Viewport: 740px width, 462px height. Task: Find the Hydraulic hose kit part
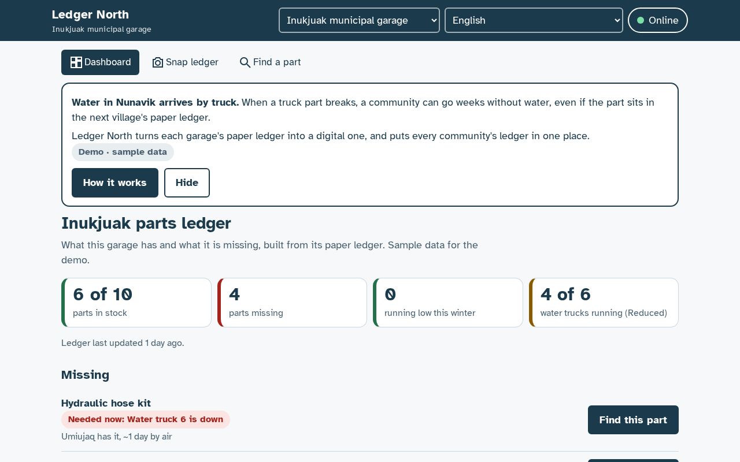tap(633, 420)
